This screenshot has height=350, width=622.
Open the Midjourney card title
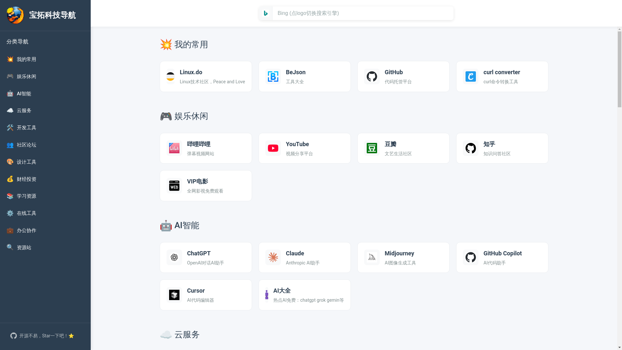point(399,253)
